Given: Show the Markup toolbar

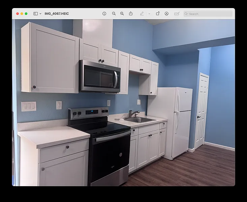Looking at the screenshot, I should pyautogui.click(x=166, y=14).
